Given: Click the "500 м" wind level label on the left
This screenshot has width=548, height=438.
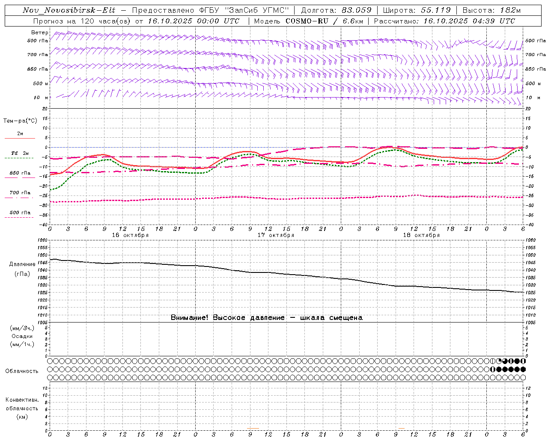Looking at the screenshot, I should pyautogui.click(x=41, y=84).
